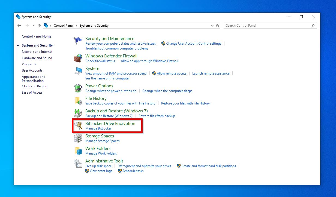Click Schedule tasks
336x197 pixels.
pos(133,171)
